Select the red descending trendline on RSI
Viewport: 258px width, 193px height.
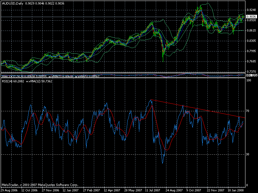tap(198, 109)
